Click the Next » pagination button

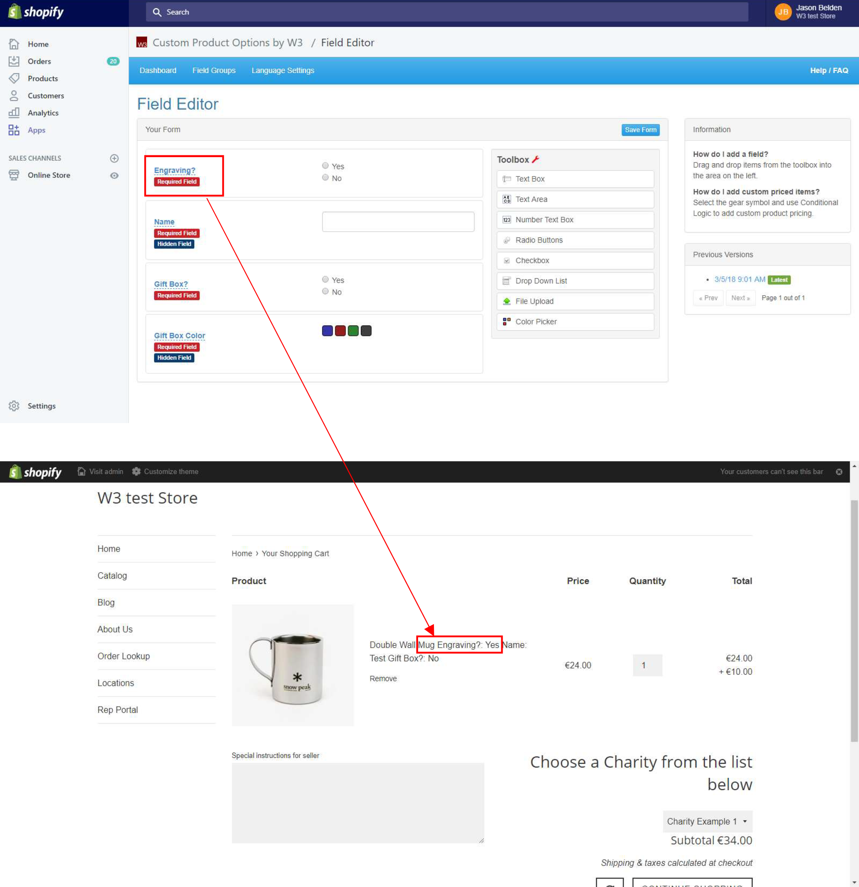tap(741, 298)
